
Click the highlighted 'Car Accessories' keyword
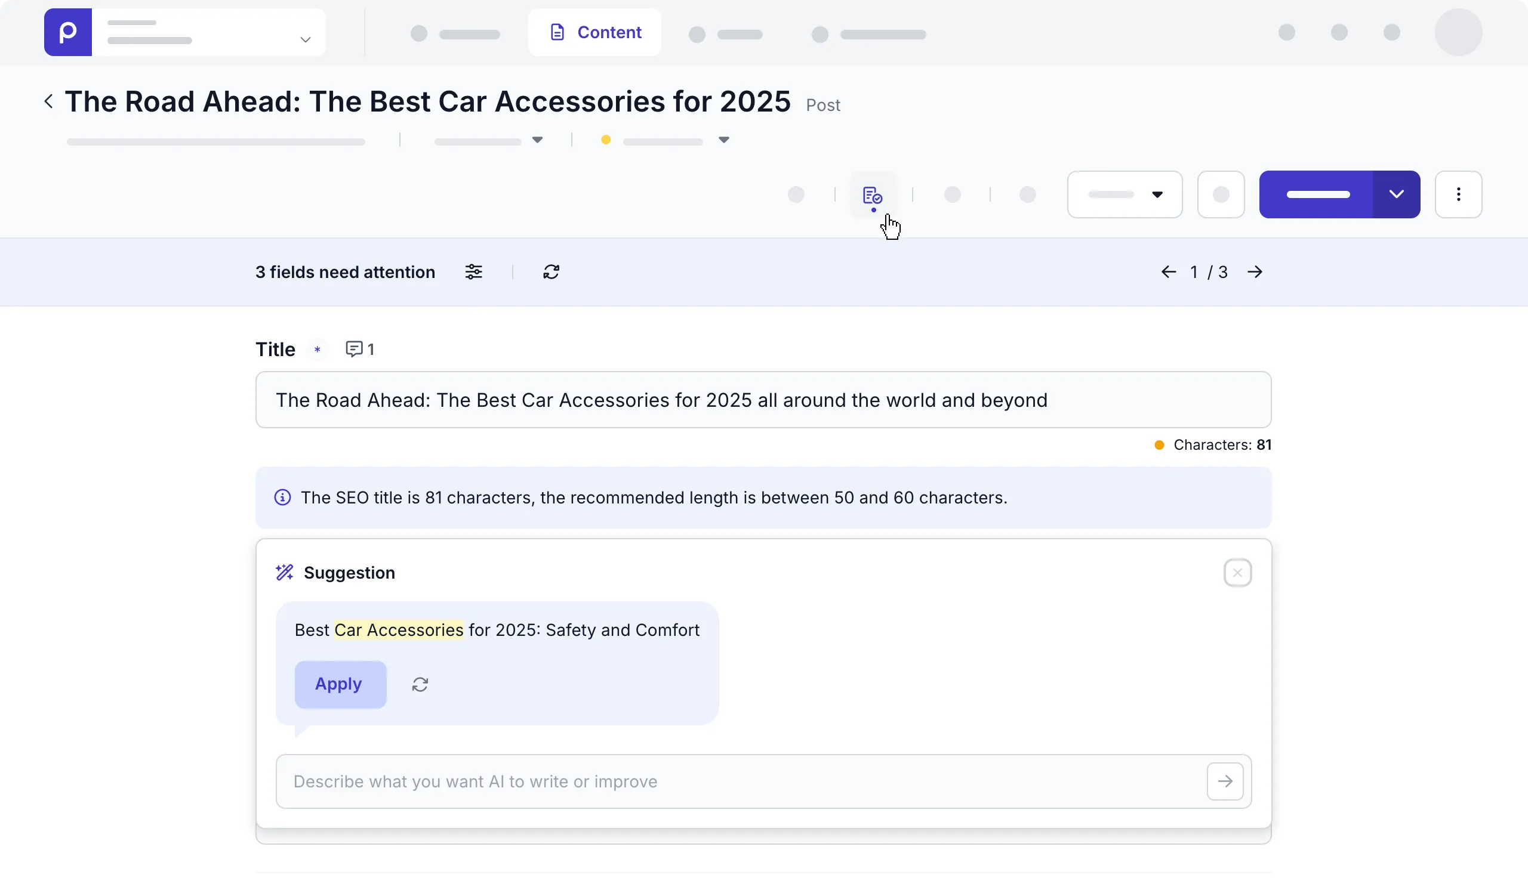tap(399, 630)
